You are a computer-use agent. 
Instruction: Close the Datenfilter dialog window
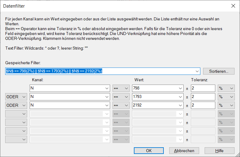point(233,6)
